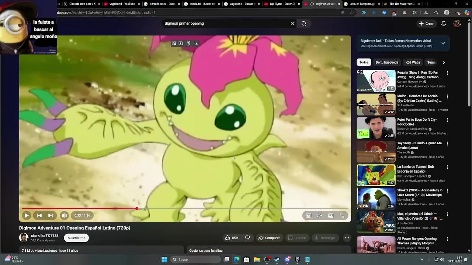Open the starkillerTK1138 channel name link
Viewport: 472px width, 265px height.
point(45,236)
